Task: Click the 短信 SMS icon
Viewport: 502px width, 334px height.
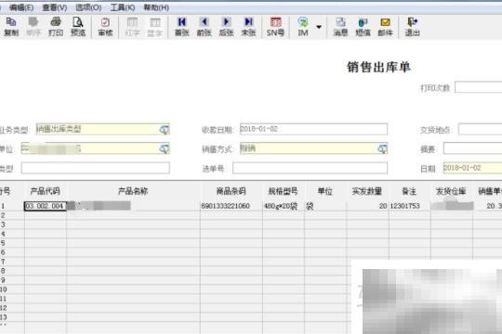Action: [x=363, y=27]
